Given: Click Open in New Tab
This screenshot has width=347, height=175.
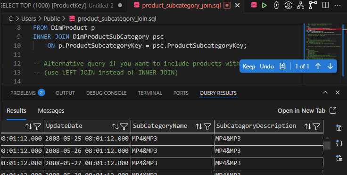Looking at the screenshot, I should [301, 110].
